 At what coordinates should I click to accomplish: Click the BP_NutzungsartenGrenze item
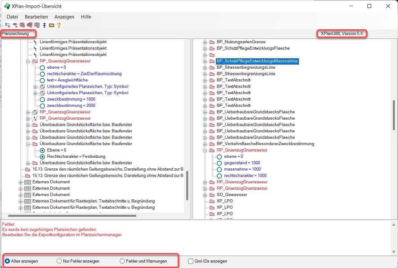[241, 42]
